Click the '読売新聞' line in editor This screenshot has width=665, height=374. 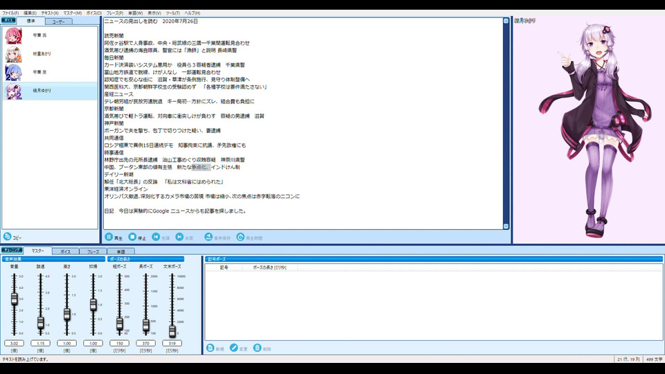[114, 35]
